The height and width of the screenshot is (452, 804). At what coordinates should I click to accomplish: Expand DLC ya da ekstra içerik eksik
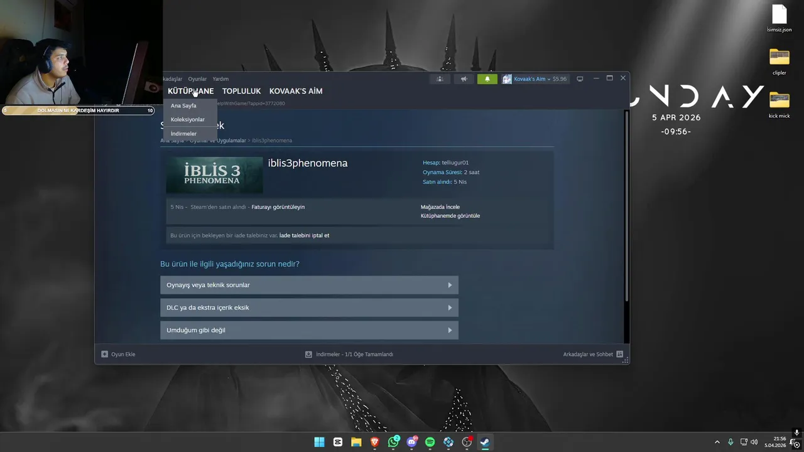tap(309, 308)
